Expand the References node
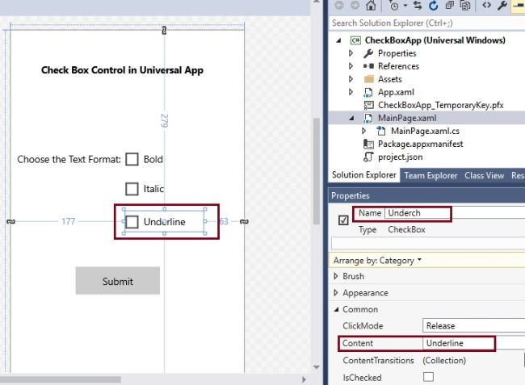Viewport: 525px width, 385px height. point(351,66)
